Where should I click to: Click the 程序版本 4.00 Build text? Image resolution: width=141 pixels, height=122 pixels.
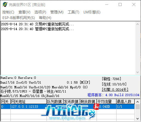(x=113, y=95)
